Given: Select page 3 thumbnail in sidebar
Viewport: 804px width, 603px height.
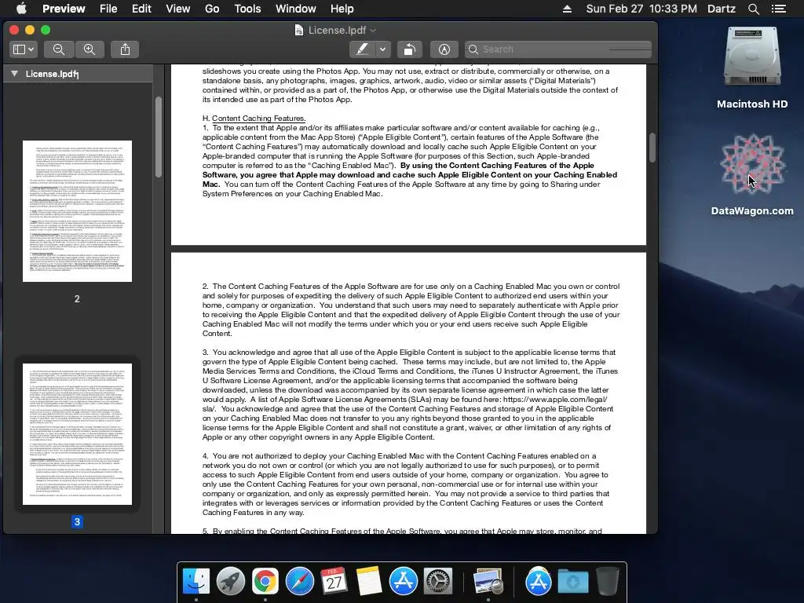Looking at the screenshot, I should click(77, 433).
